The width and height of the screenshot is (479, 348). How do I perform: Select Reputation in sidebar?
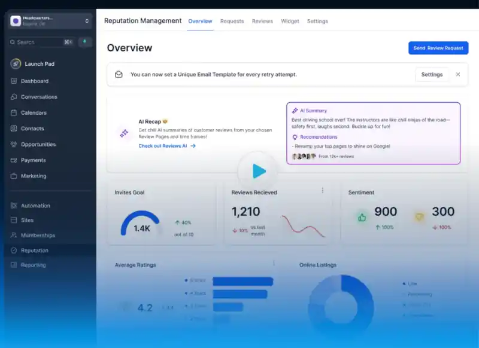(35, 251)
